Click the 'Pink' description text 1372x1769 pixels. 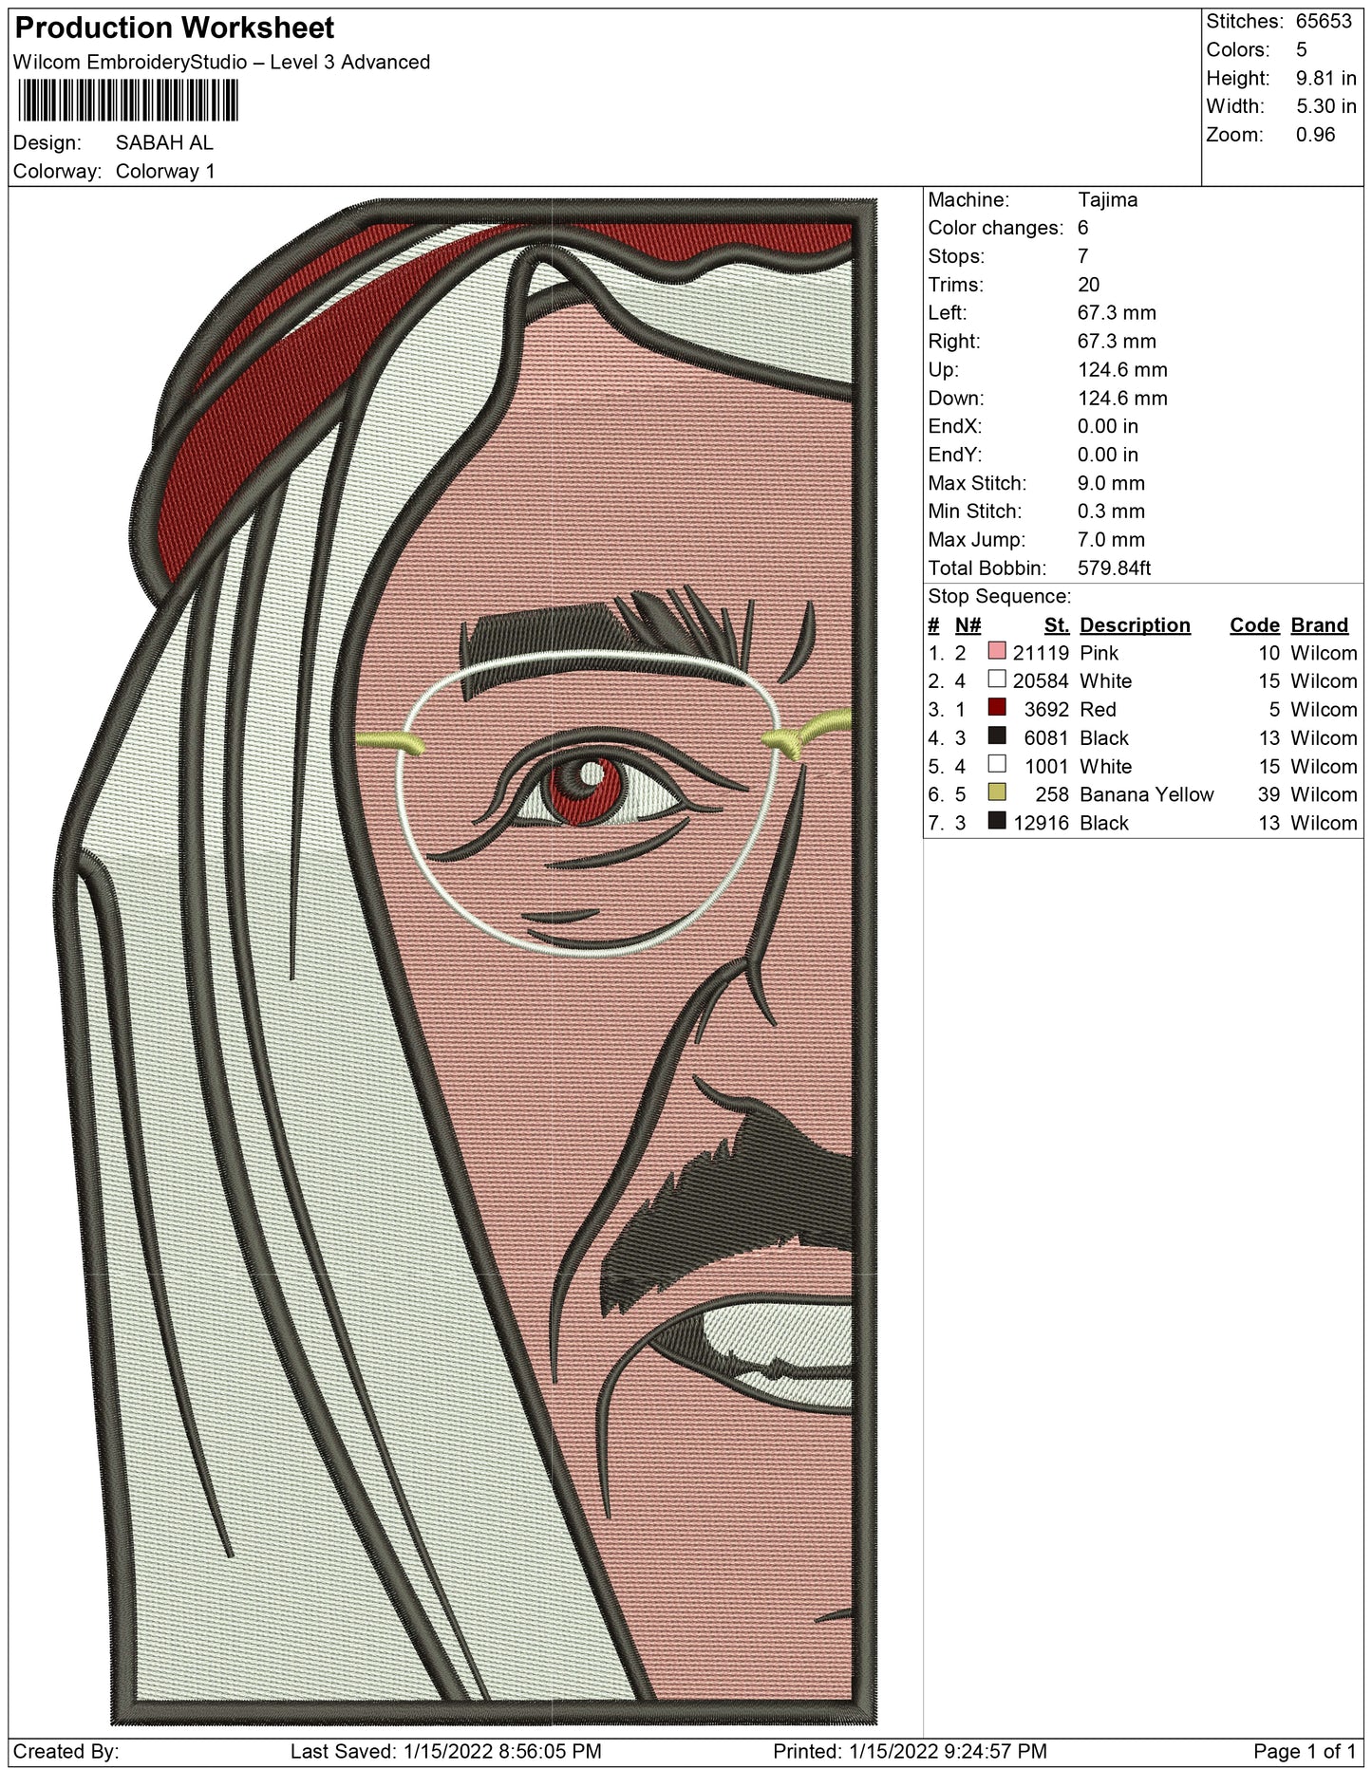click(1099, 653)
